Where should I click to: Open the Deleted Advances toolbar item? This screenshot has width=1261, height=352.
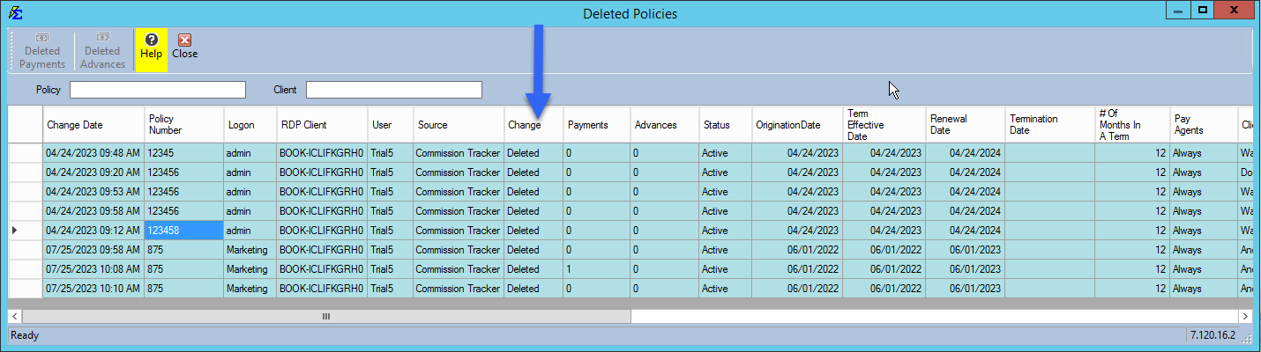[103, 51]
